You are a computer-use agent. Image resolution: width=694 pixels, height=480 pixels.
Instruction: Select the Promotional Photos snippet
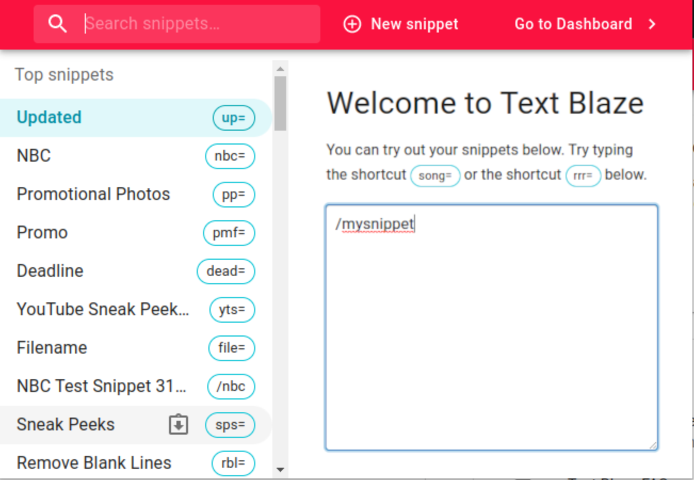pos(136,195)
